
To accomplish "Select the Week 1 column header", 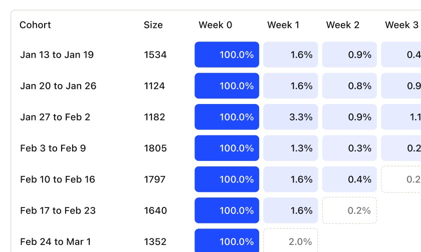I will tap(283, 25).
